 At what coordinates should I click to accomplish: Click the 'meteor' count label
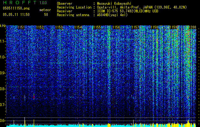coord(45,10)
